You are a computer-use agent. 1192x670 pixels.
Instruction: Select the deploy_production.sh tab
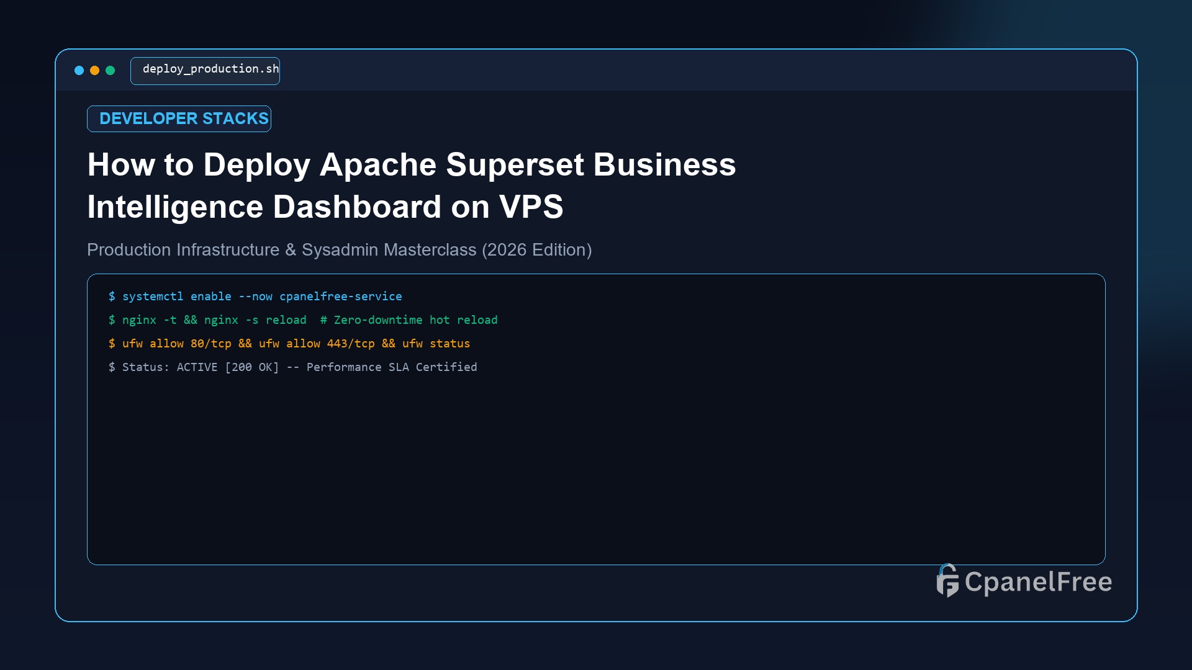(205, 71)
